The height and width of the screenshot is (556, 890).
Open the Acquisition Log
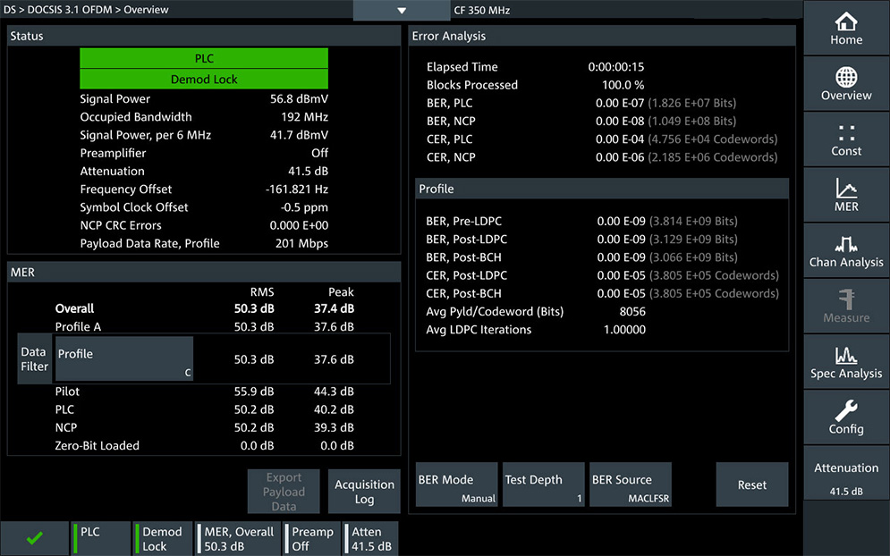[x=364, y=492]
